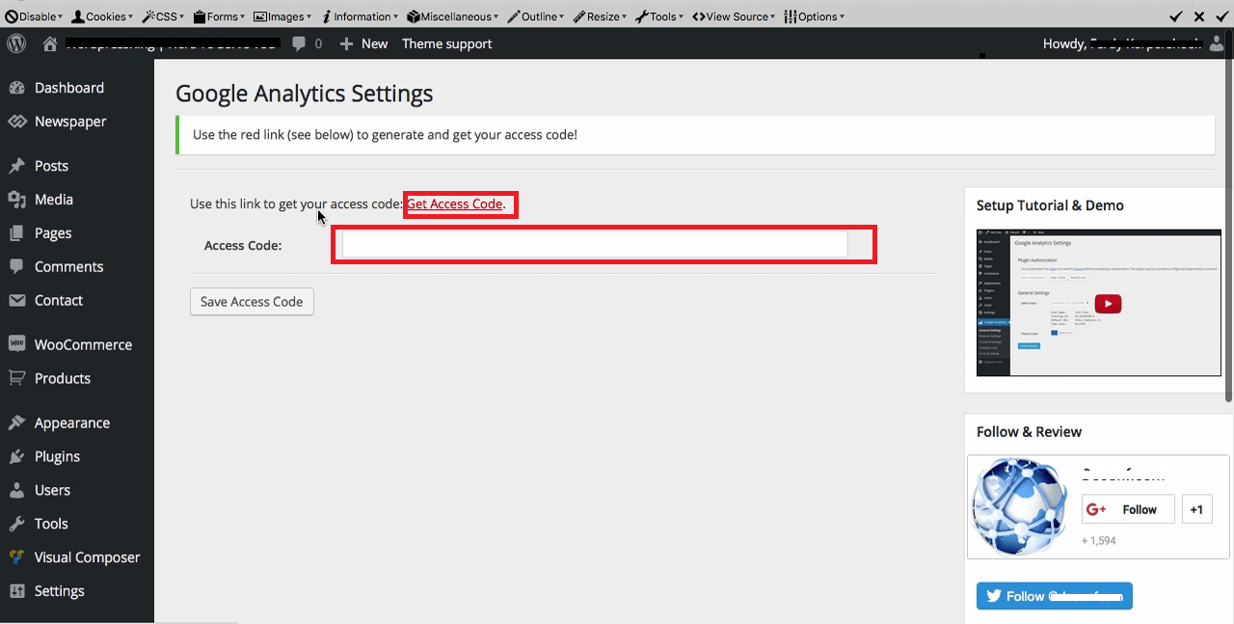The width and height of the screenshot is (1234, 624).
Task: Open the Forms dropdown menu
Action: [220, 16]
